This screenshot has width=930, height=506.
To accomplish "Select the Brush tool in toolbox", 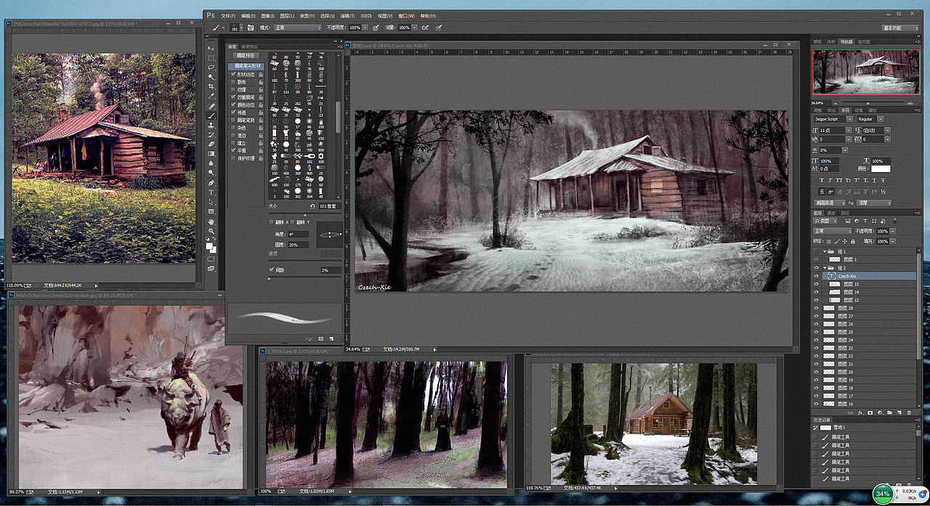I will [211, 115].
